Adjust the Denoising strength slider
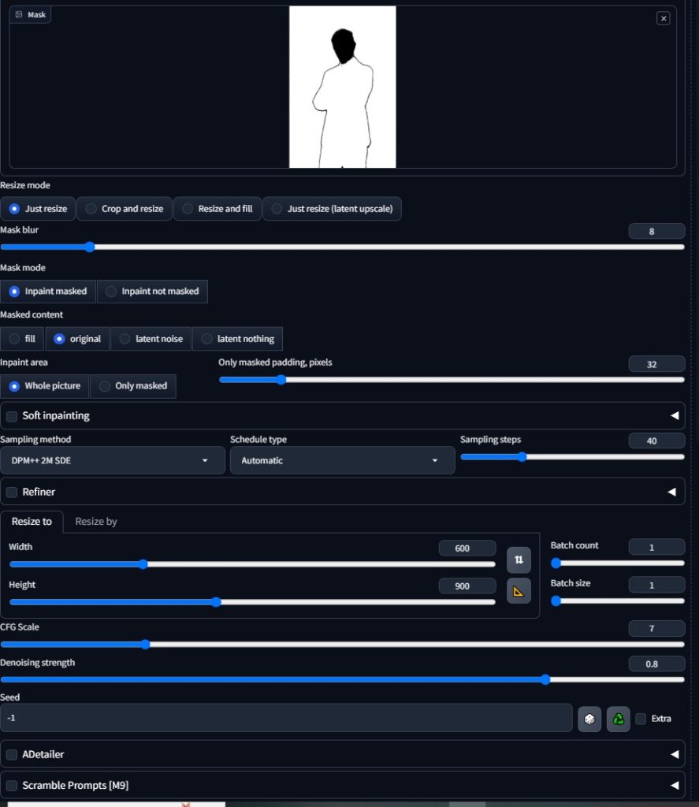The height and width of the screenshot is (807, 699). tap(342, 680)
